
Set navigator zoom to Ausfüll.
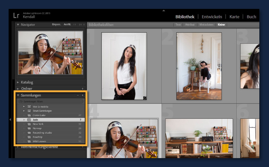tap(67, 24)
